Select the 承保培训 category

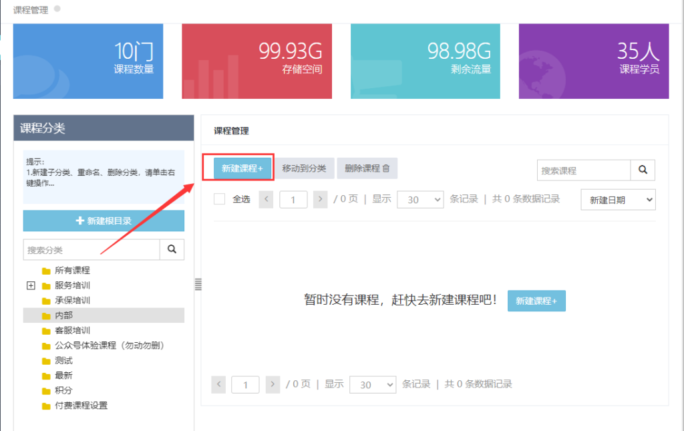[x=72, y=301]
